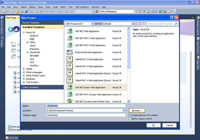This screenshot has height=140, width=200.
Task: Click the OK button
Action: (x=154, y=125)
